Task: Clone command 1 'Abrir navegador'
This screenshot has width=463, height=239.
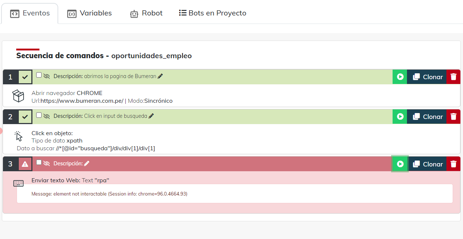Action: (x=427, y=77)
